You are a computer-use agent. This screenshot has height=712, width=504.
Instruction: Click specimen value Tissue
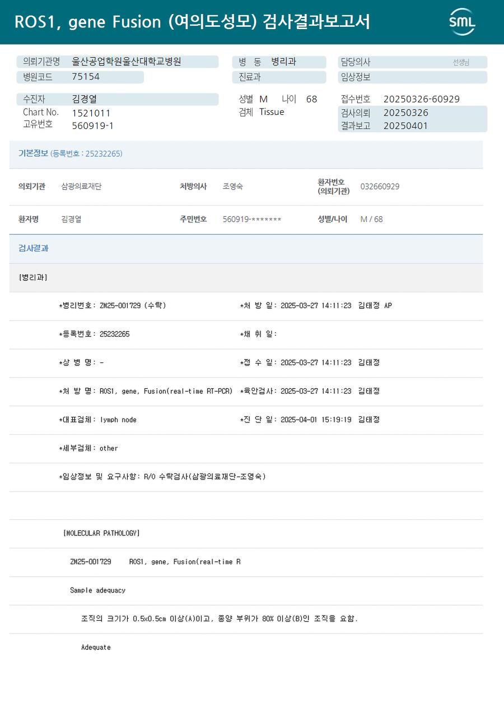point(272,112)
